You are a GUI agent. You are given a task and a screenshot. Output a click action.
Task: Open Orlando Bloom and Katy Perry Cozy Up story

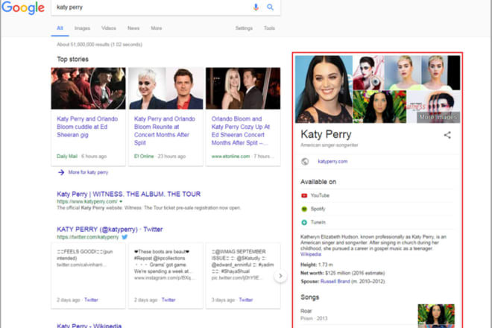[x=241, y=130]
